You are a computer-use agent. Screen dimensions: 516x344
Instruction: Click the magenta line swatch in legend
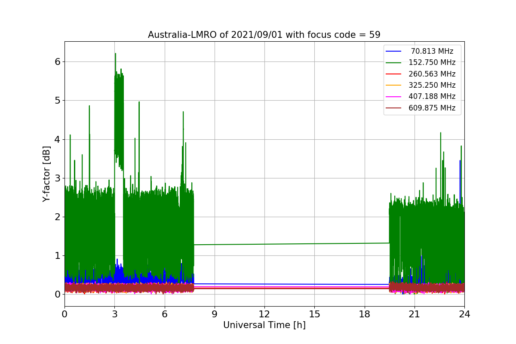click(394, 97)
